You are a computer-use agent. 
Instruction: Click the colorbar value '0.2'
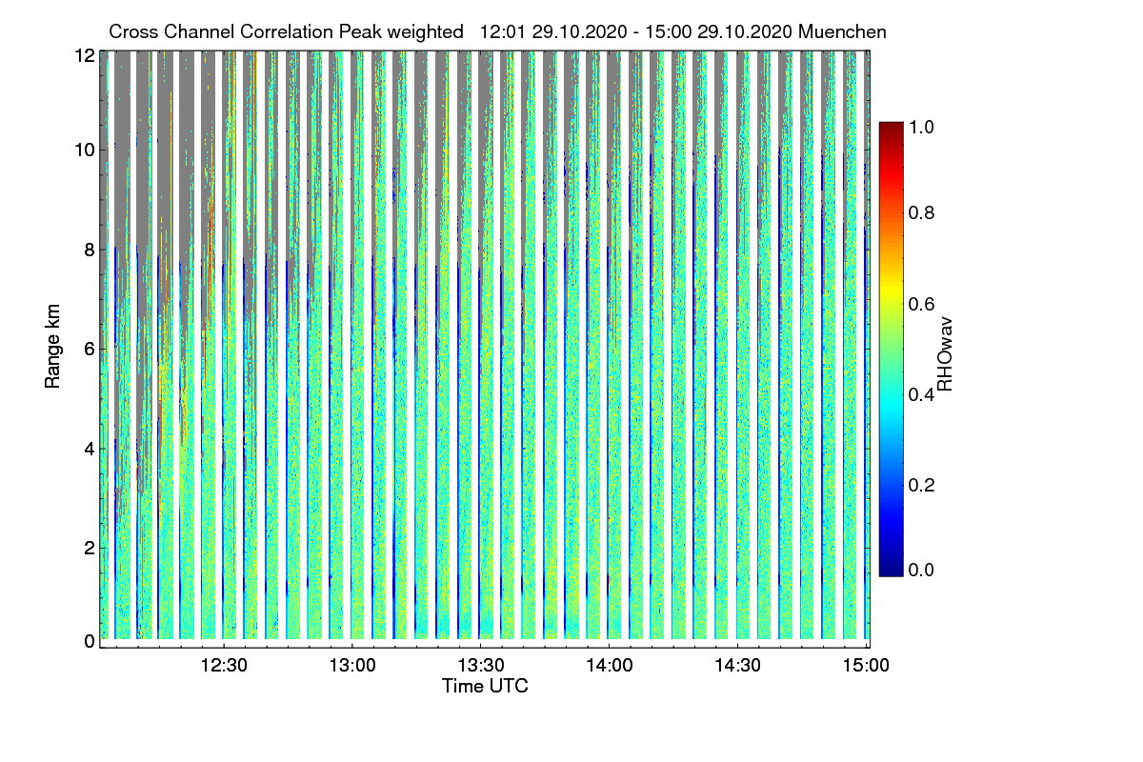coord(921,485)
